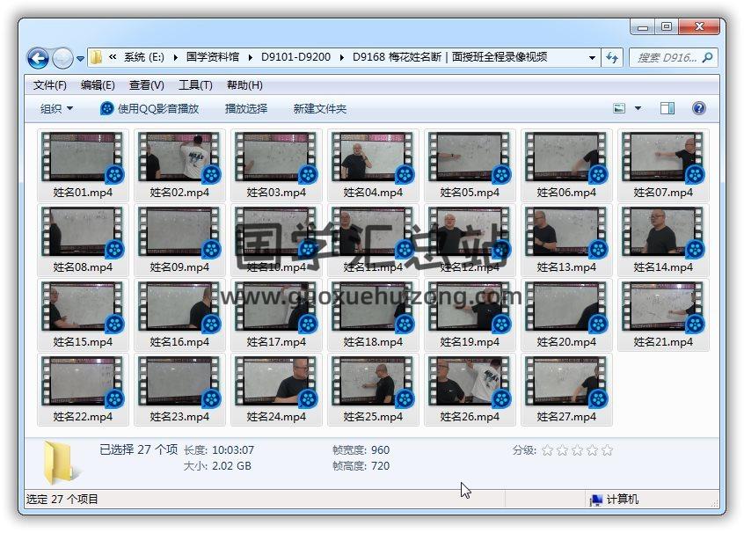744x533 pixels.
Task: Open Help with question mark icon
Action: (x=699, y=108)
